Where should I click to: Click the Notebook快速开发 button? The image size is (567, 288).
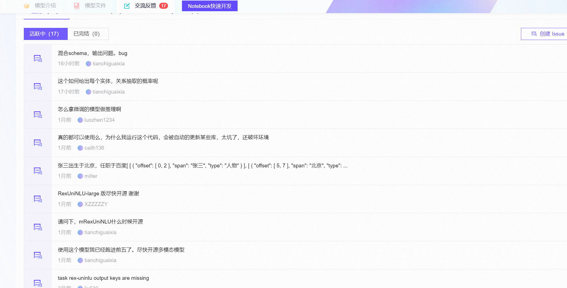pyautogui.click(x=209, y=6)
